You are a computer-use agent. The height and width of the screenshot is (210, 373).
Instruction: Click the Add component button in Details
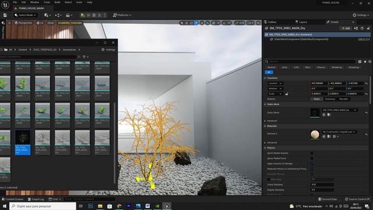(346, 28)
